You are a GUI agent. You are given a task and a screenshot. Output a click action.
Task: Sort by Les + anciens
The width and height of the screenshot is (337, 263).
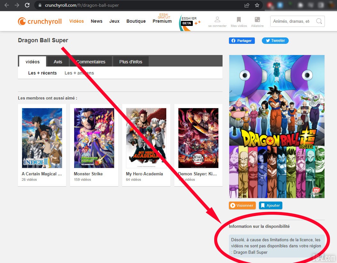tap(79, 73)
